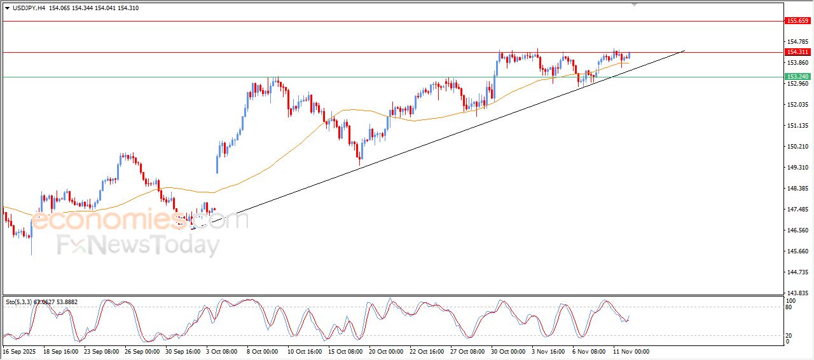Select the 154.311 current price label
The height and width of the screenshot is (360, 814).
798,52
